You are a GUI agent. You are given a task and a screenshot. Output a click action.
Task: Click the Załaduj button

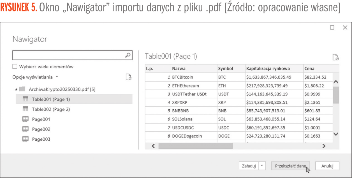[x=249, y=166]
